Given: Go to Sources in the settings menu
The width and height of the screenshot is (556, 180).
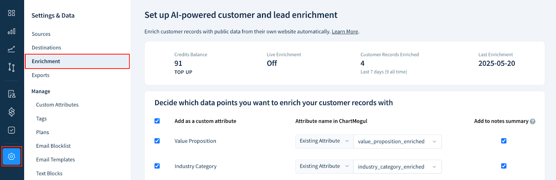Looking at the screenshot, I should [41, 34].
